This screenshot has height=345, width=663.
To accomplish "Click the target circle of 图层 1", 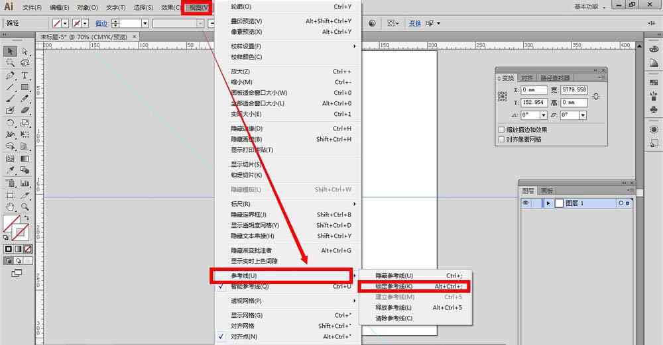I will (x=621, y=203).
